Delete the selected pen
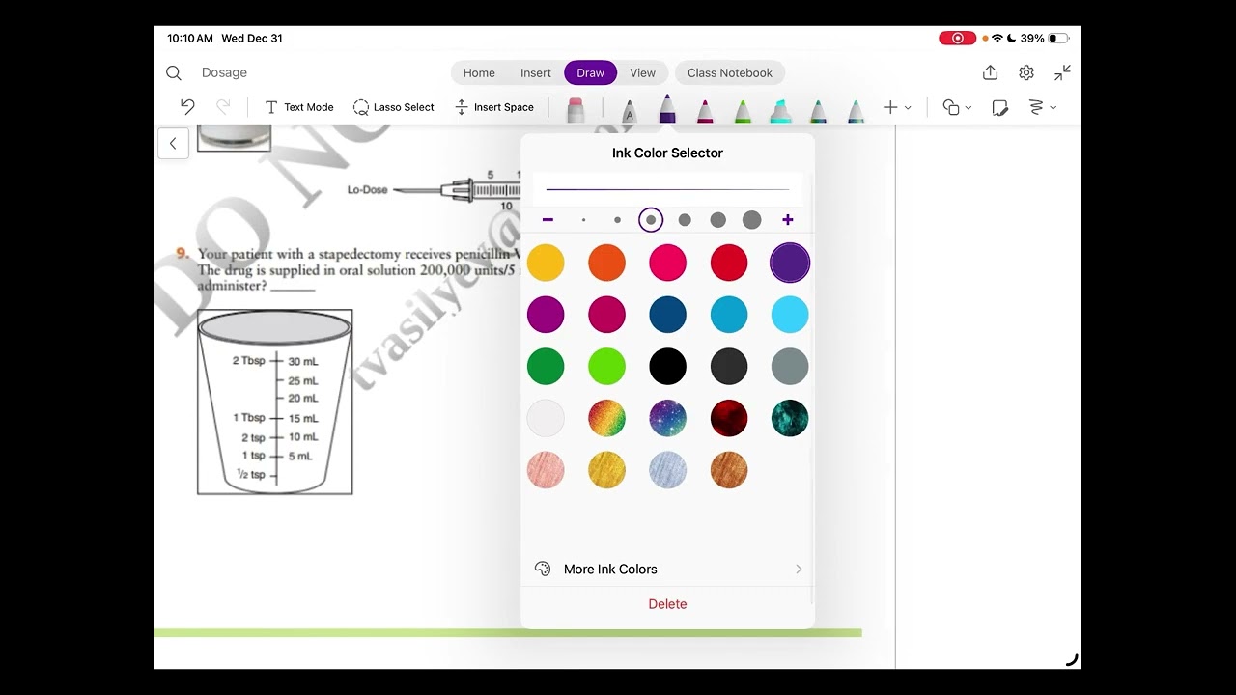 point(667,604)
